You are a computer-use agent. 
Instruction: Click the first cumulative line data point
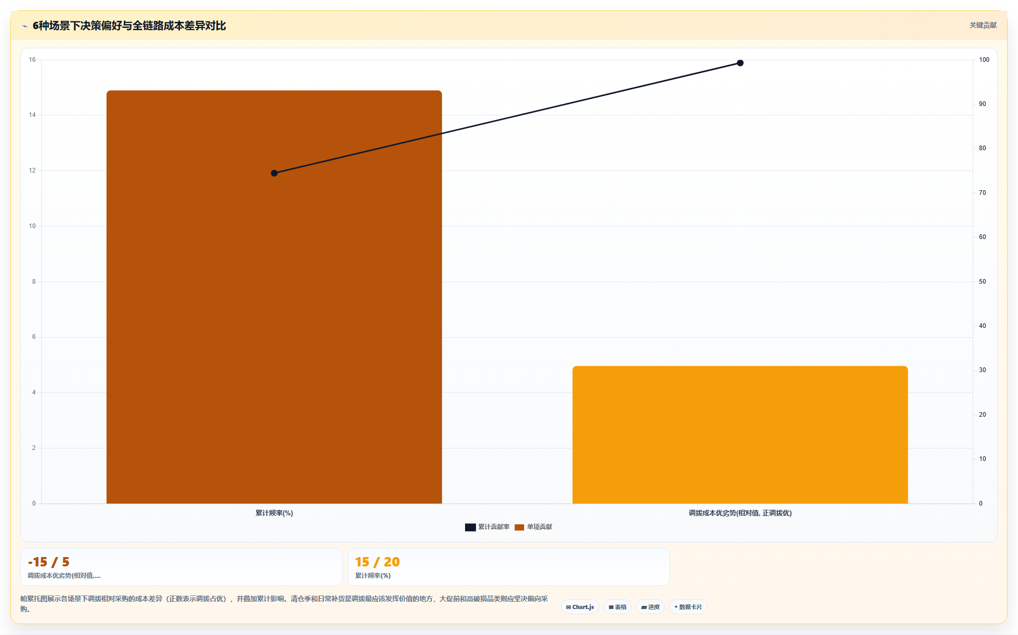click(274, 173)
